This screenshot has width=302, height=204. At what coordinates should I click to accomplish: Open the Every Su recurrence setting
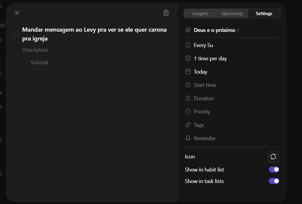coord(203,45)
